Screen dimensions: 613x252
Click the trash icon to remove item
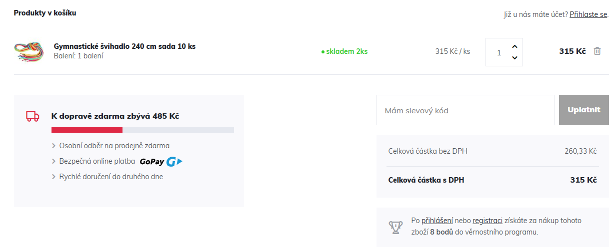coord(597,51)
